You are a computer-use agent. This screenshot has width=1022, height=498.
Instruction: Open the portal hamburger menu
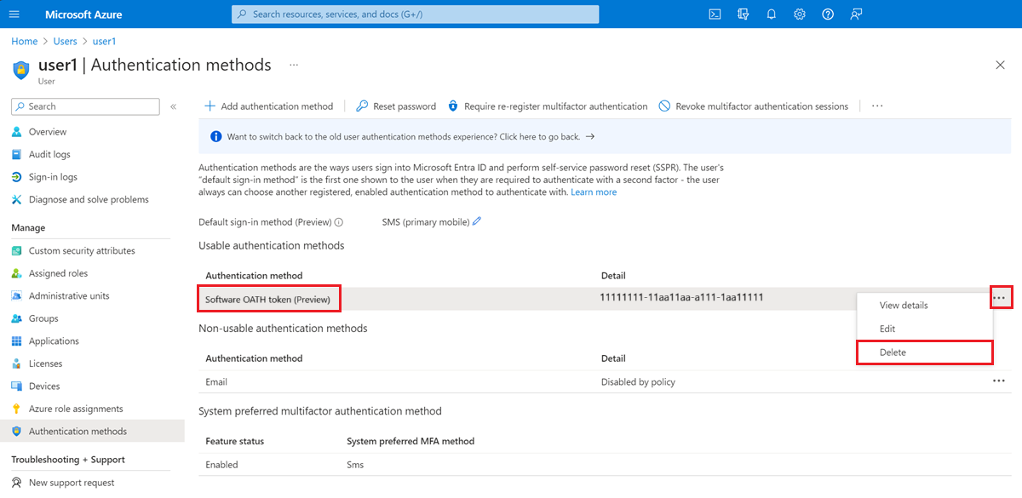(14, 14)
